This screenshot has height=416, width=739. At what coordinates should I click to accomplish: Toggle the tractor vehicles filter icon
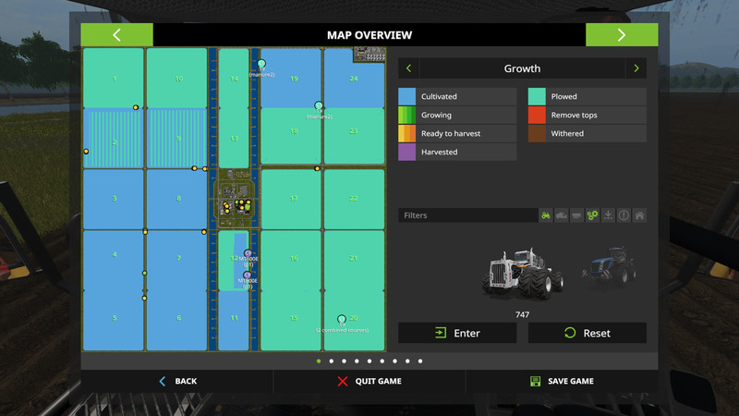pyautogui.click(x=546, y=215)
